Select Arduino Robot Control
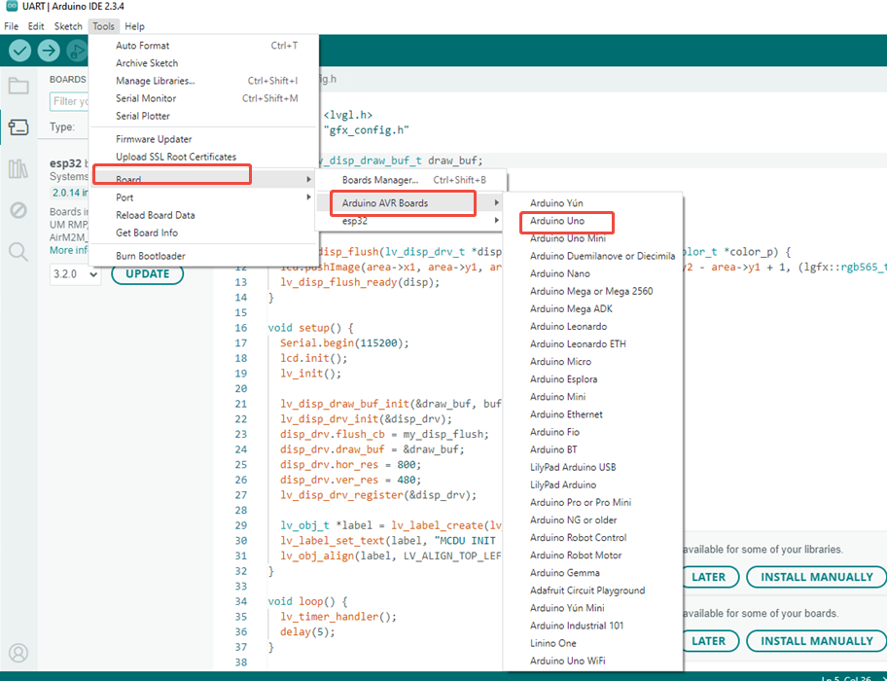887x681 pixels. click(593, 537)
